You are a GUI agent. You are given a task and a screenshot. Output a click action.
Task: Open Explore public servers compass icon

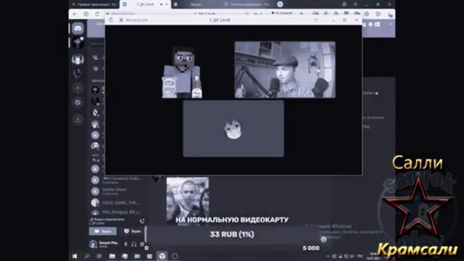78,102
